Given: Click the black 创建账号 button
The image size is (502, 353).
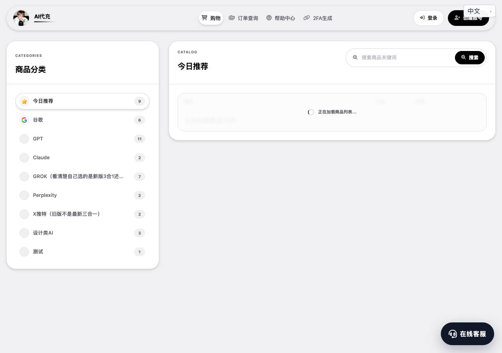Looking at the screenshot, I should [x=468, y=18].
